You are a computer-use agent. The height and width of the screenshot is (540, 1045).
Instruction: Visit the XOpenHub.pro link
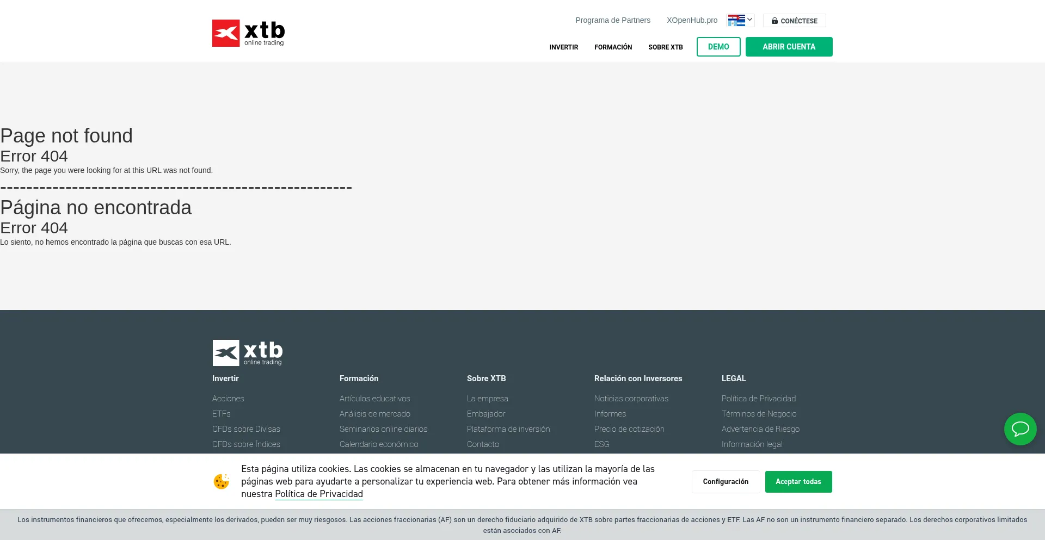pyautogui.click(x=692, y=20)
